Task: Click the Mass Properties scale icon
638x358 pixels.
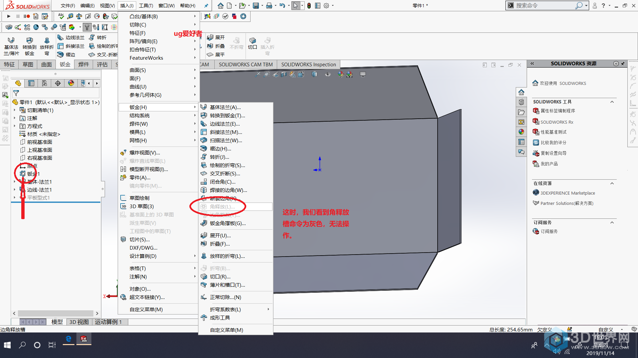Action: (x=79, y=16)
